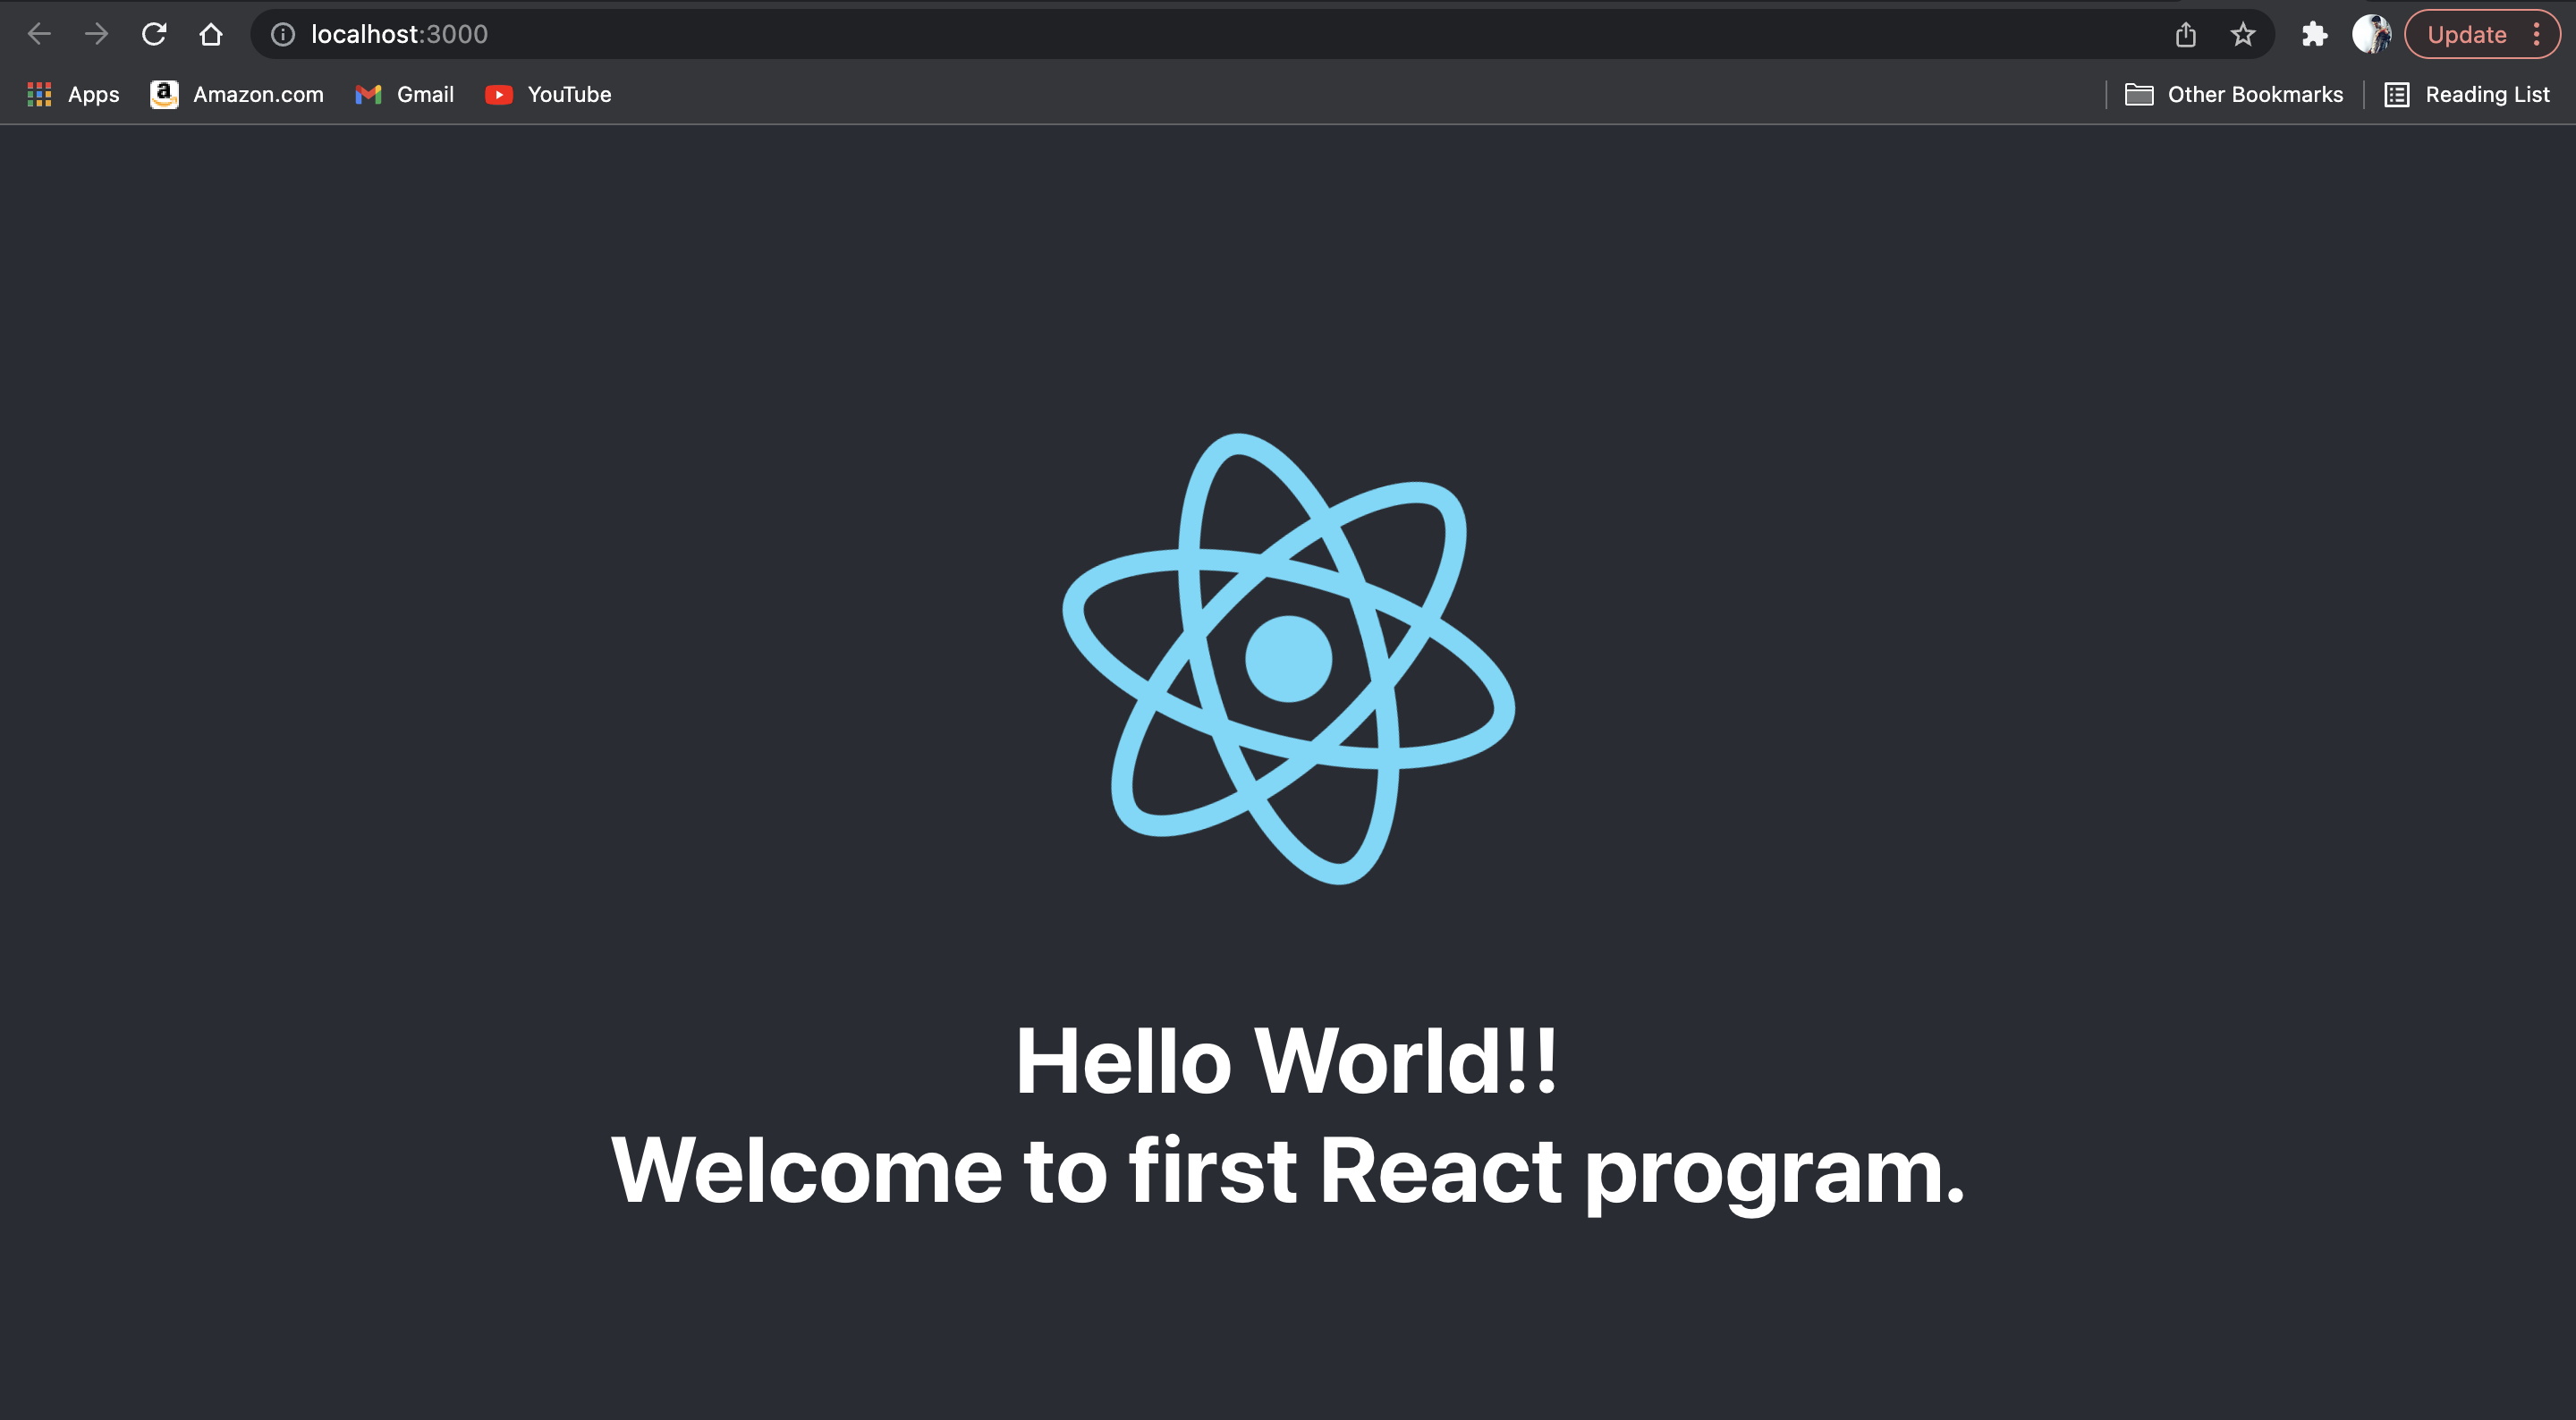Click the React atom logo
The width and height of the screenshot is (2576, 1420).
pyautogui.click(x=1288, y=655)
